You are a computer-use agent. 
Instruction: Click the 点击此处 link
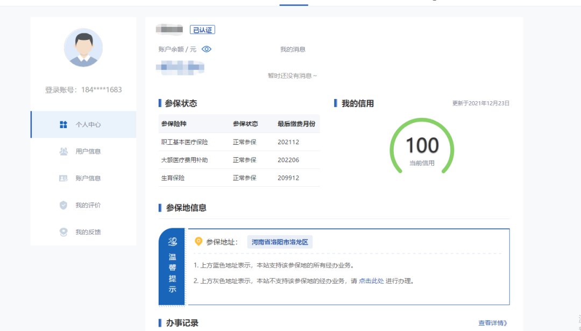coord(371,281)
